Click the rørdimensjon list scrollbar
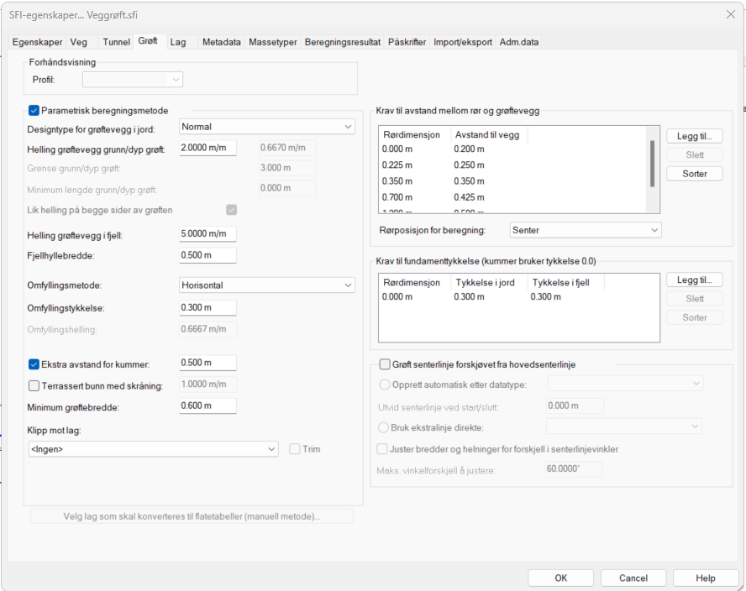Screen dimensions: 746x591 click(x=653, y=164)
